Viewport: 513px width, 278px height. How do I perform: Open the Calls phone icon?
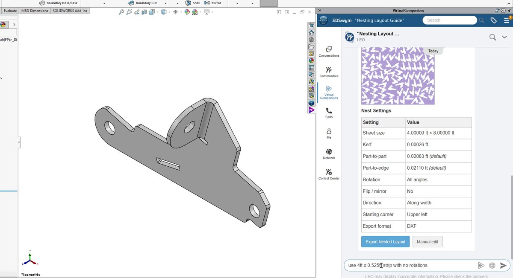(329, 113)
